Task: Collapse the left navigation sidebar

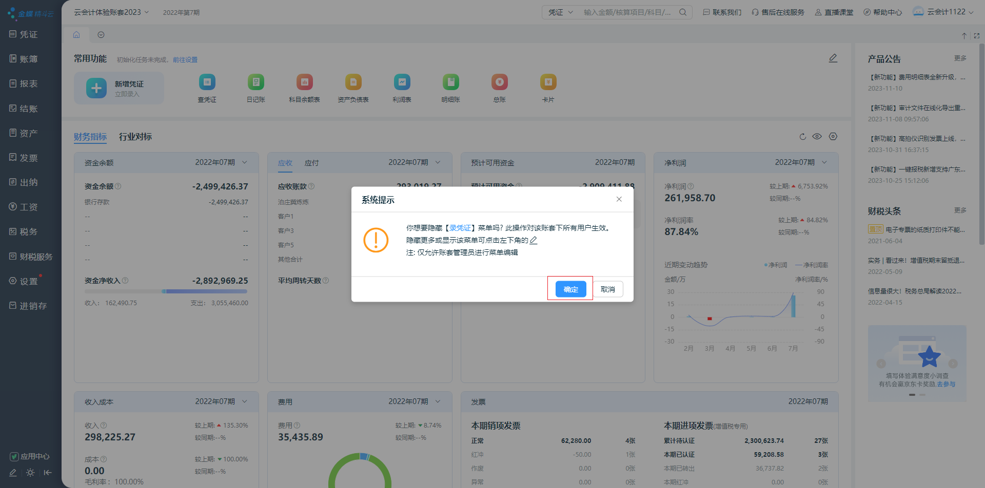Action: pos(48,473)
